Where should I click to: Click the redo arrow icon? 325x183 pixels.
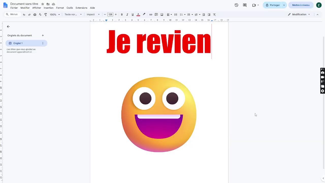[29, 14]
